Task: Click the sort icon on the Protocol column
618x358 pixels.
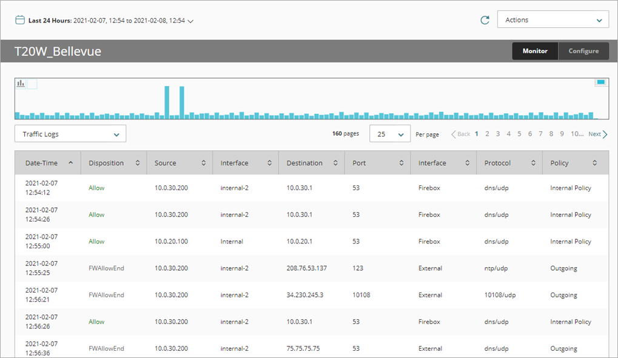Action: pos(533,162)
